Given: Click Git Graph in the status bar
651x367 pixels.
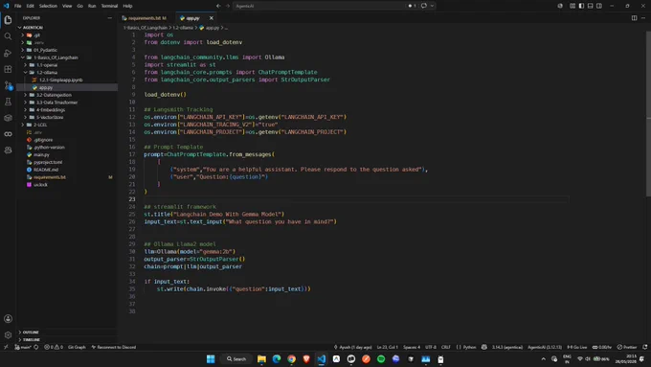Looking at the screenshot, I should (77, 347).
